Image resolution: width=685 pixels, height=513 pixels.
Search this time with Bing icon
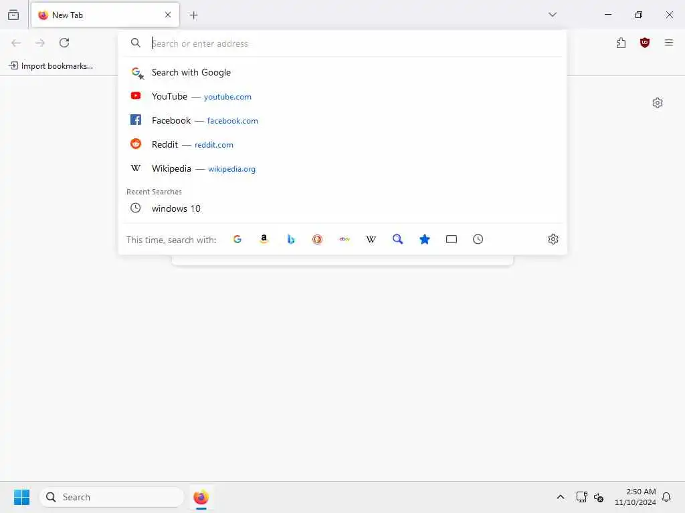pyautogui.click(x=290, y=239)
